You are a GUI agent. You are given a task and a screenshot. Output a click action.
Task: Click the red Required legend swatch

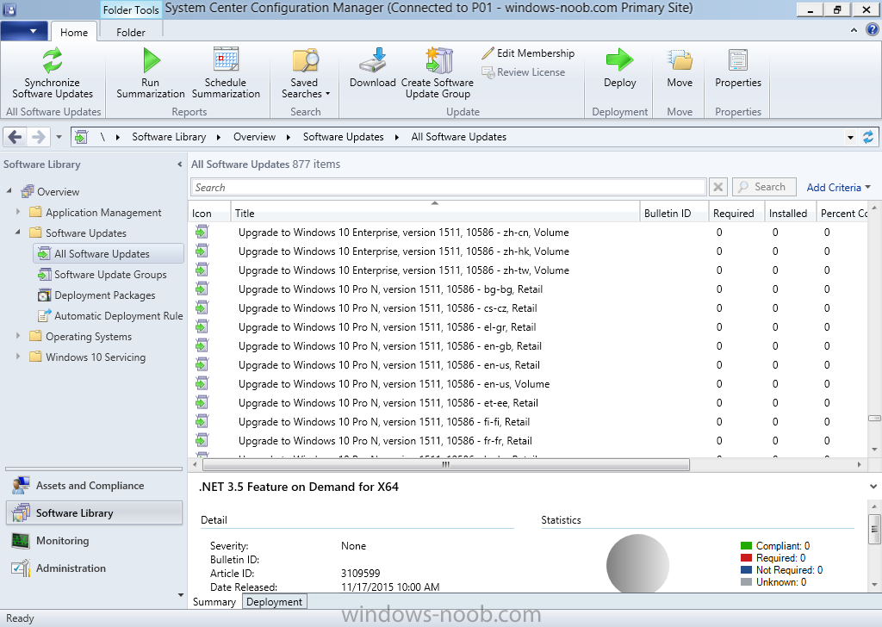coord(747,558)
